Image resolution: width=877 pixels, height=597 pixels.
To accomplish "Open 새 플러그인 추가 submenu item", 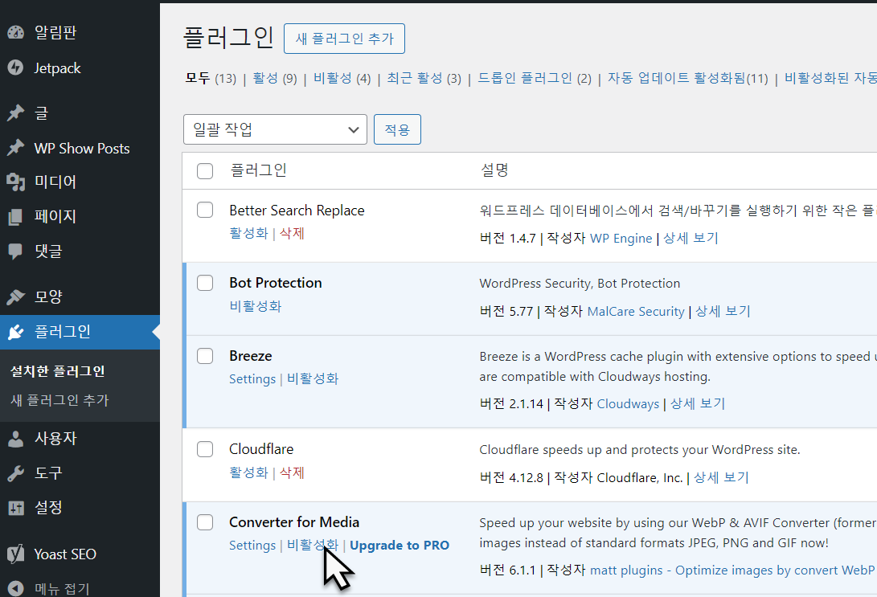I will (x=59, y=400).
